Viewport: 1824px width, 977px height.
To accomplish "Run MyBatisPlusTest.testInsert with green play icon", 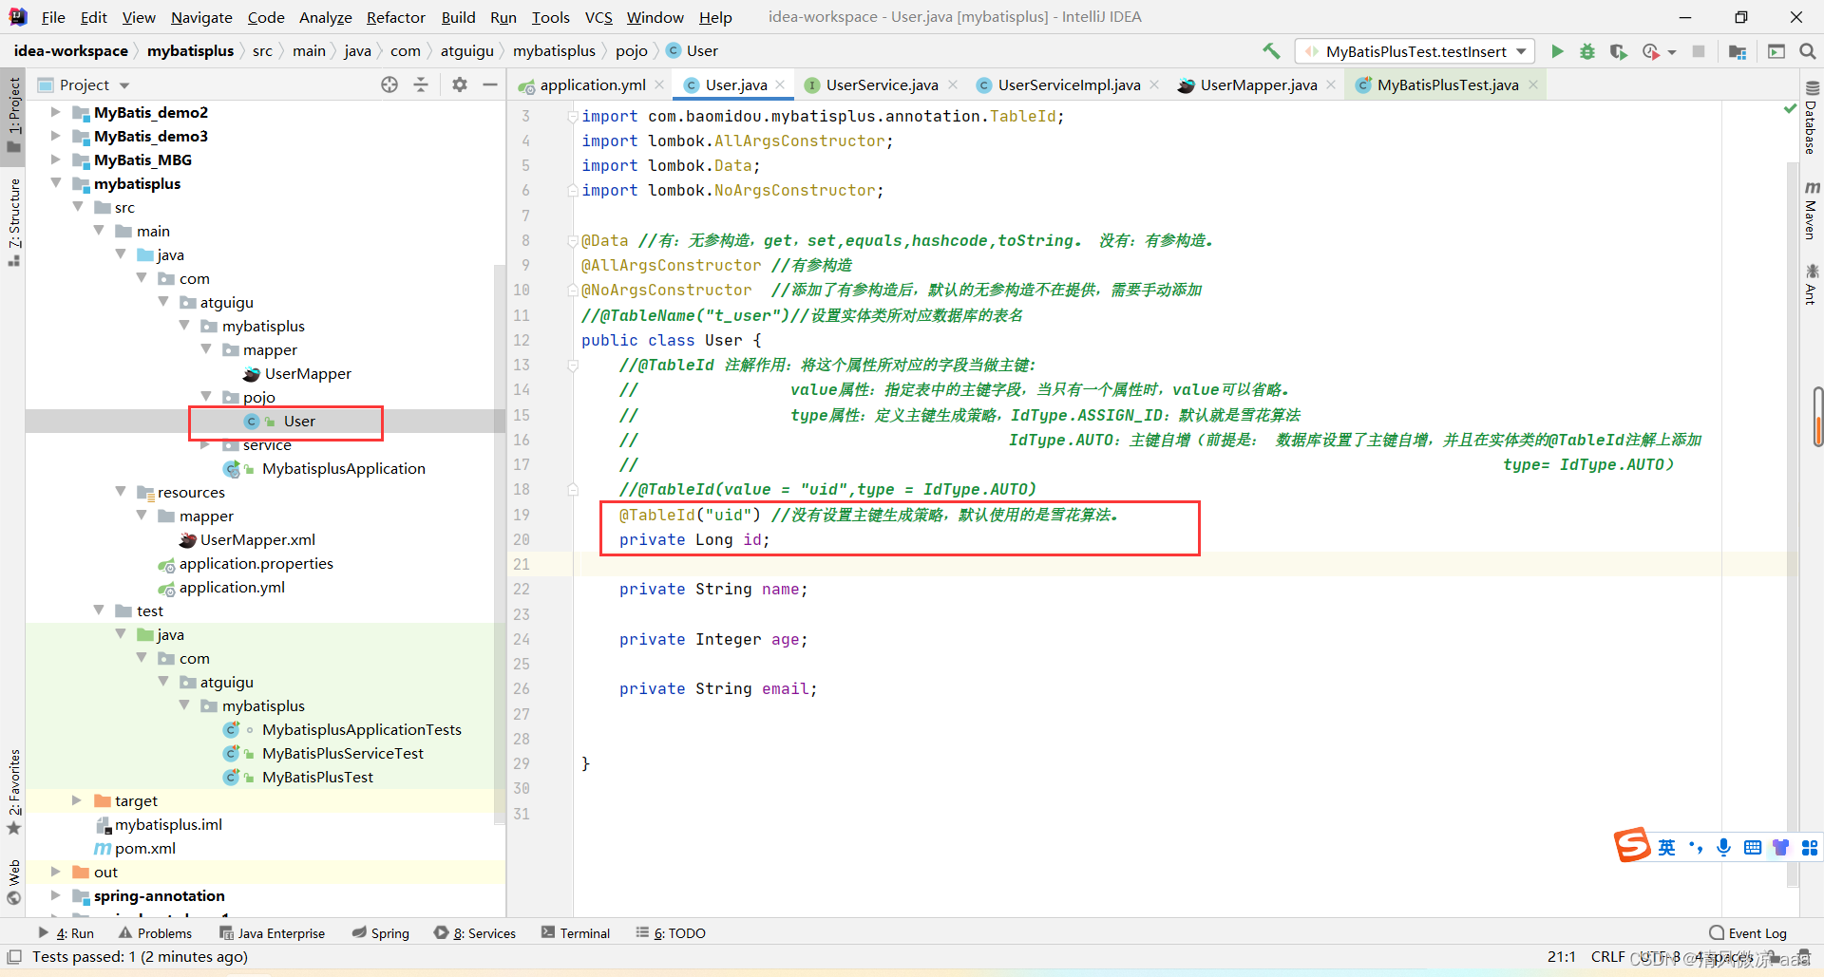I will 1557,51.
